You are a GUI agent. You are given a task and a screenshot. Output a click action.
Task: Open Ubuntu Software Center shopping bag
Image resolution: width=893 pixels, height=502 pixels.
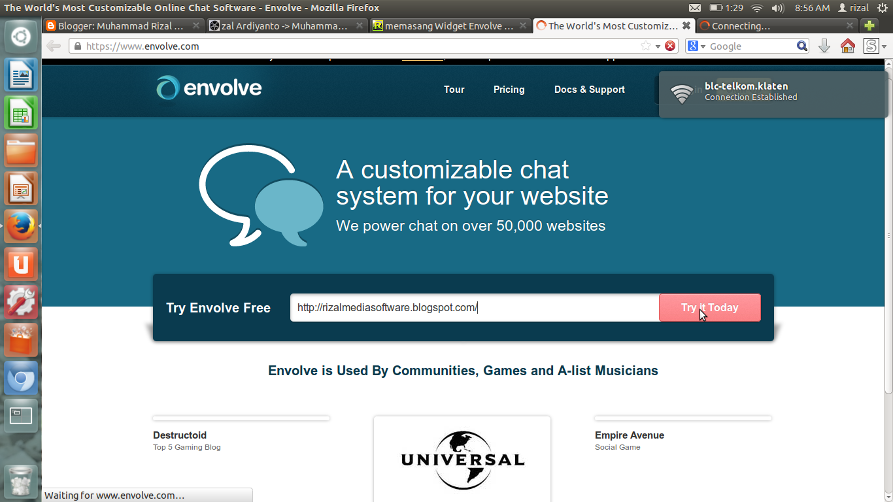tap(21, 340)
